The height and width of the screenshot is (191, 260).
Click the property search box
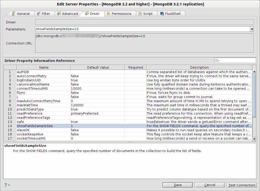(235, 61)
